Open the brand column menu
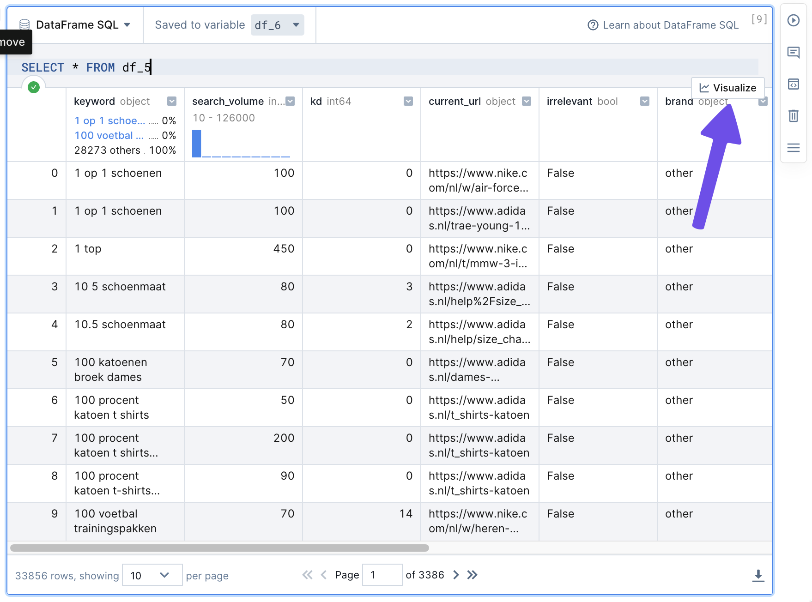The image size is (812, 602). [x=763, y=101]
